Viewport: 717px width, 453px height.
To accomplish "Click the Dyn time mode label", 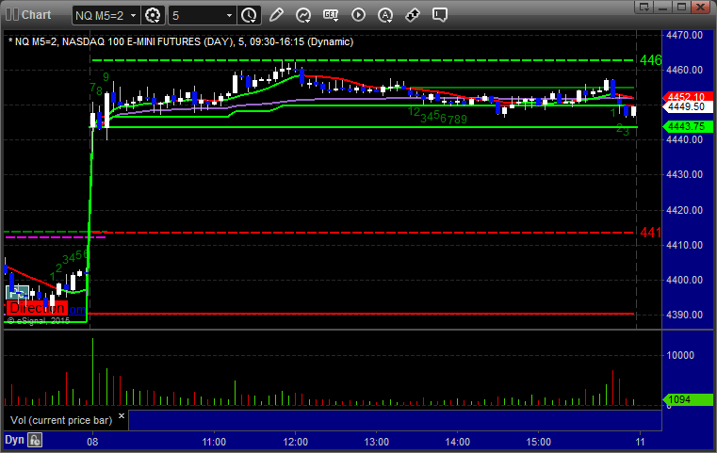I will [x=14, y=440].
